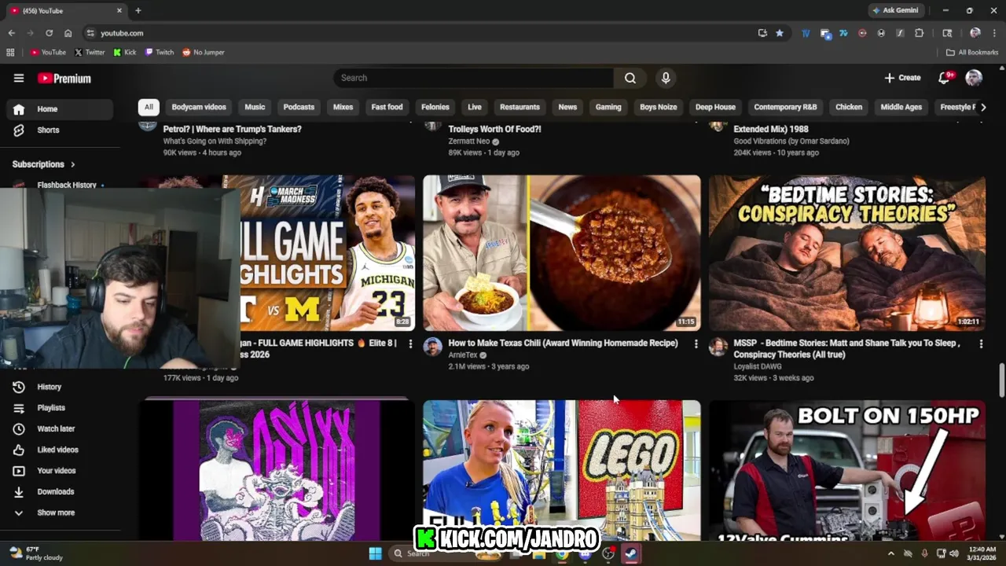This screenshot has height=566, width=1006.
Task: Open options menu for Texas Chili video
Action: click(x=696, y=344)
